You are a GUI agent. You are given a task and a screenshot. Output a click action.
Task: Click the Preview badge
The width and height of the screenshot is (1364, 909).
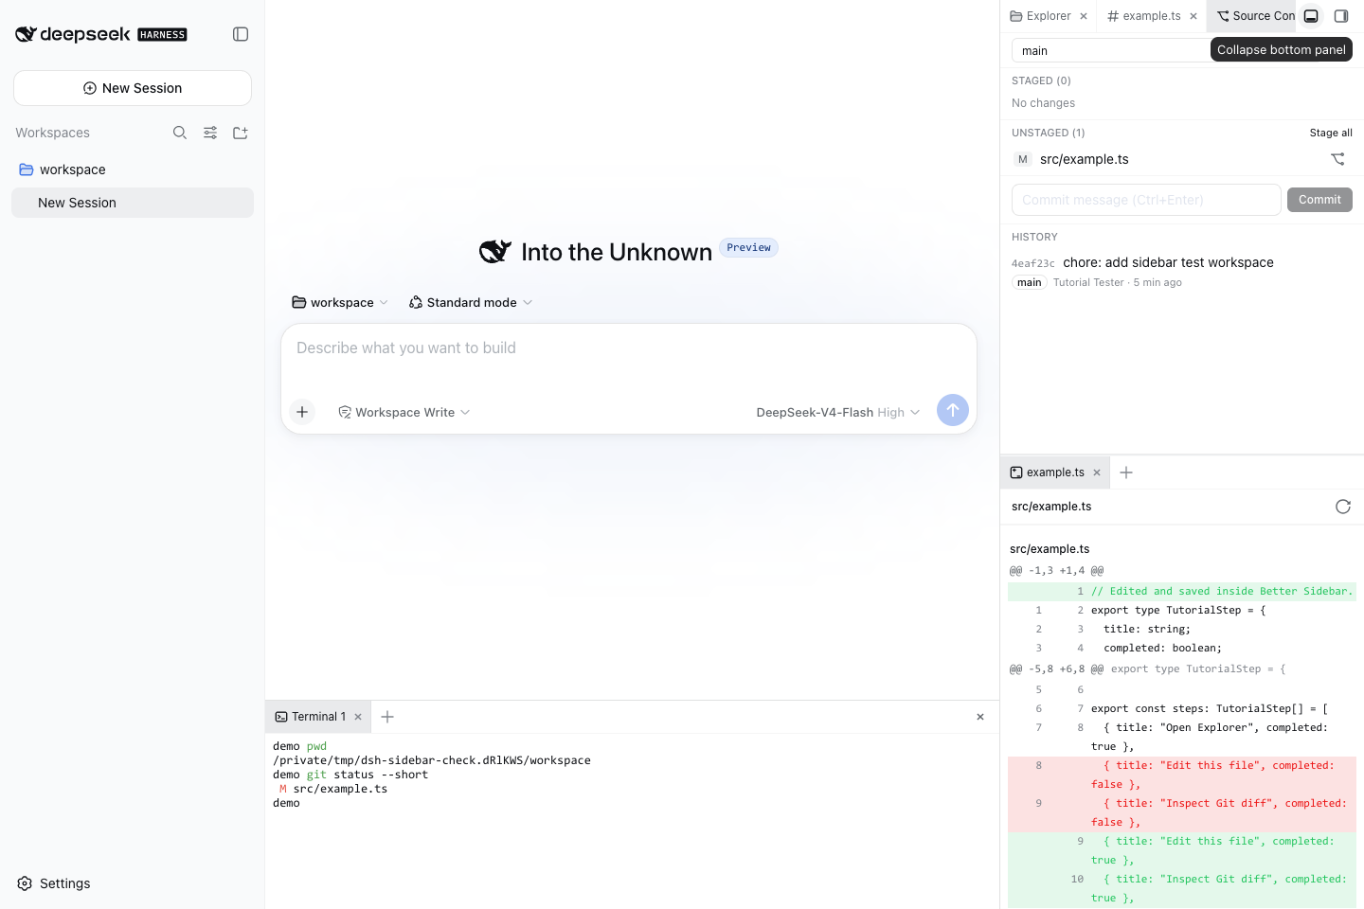pos(748,248)
